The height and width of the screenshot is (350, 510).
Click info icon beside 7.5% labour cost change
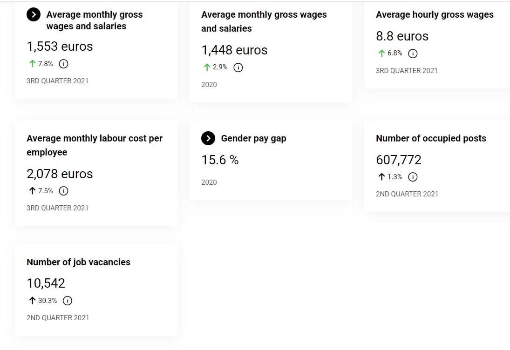point(64,191)
